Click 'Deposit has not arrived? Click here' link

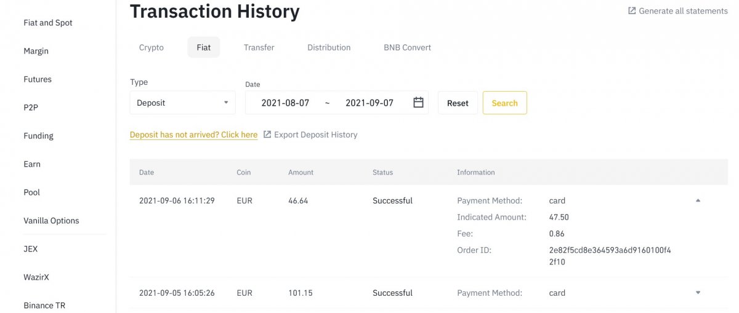[193, 135]
